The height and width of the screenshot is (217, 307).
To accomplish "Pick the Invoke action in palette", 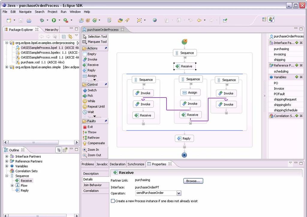I will pyautogui.click(x=90, y=59).
